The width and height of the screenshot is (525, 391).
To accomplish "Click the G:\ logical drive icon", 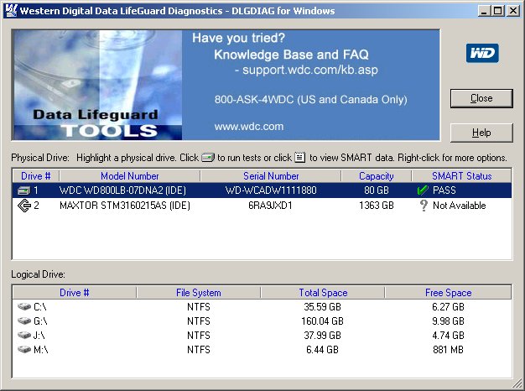I will point(24,321).
